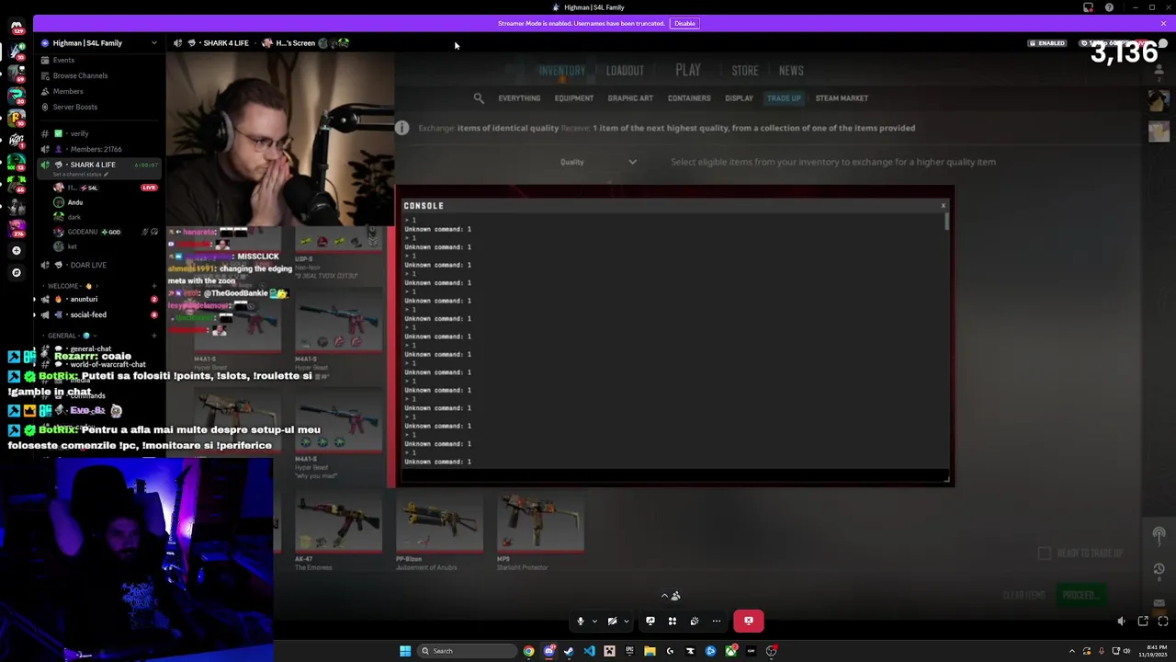This screenshot has width=1176, height=662.
Task: Disable Streamer Mode from the banner
Action: [684, 23]
